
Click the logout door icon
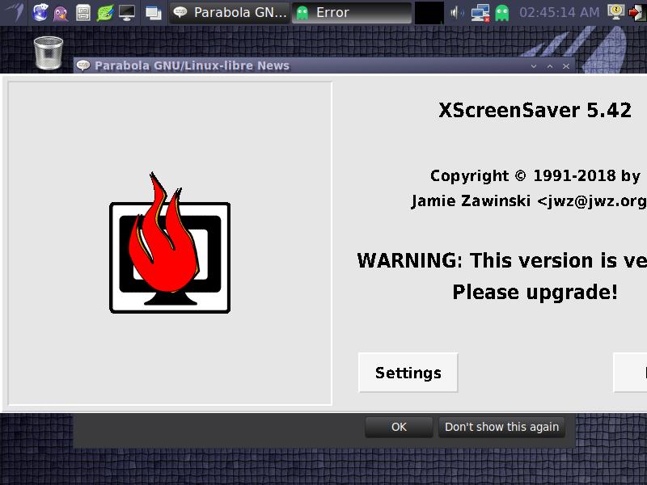636,12
